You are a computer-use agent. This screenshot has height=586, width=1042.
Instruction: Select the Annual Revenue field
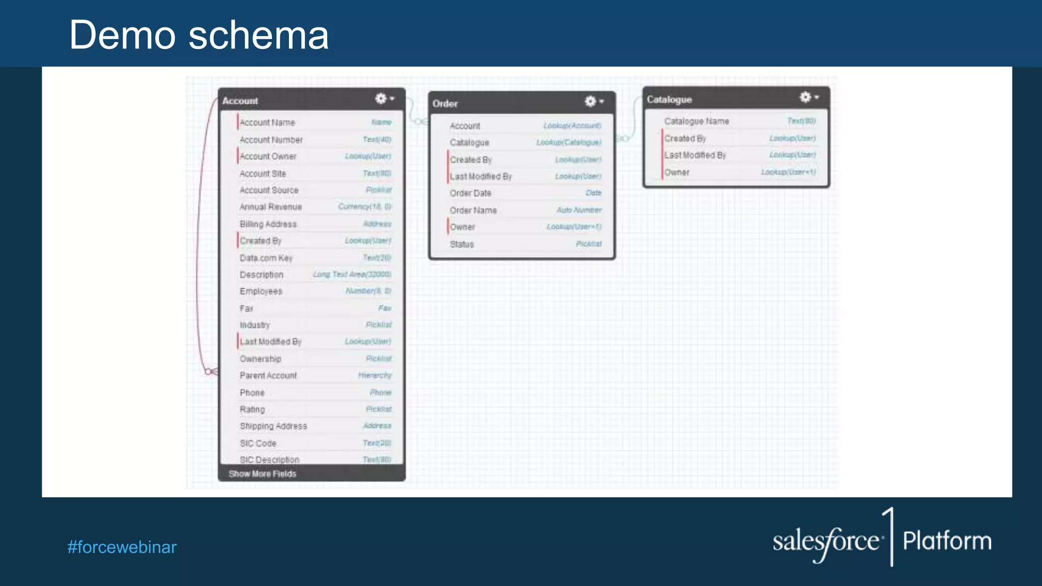point(314,207)
